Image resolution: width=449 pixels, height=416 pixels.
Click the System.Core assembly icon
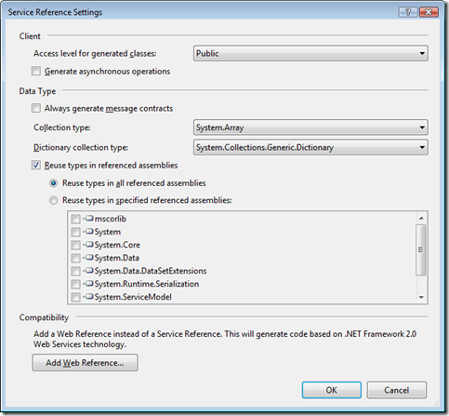tap(89, 245)
